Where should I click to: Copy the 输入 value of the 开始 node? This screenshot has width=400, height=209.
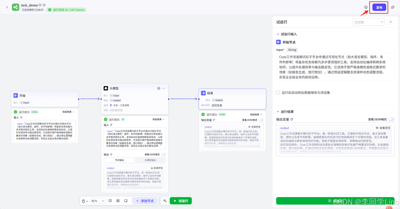(x=21, y=117)
